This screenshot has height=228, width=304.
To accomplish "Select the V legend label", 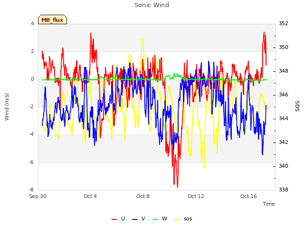I will coord(143,218).
